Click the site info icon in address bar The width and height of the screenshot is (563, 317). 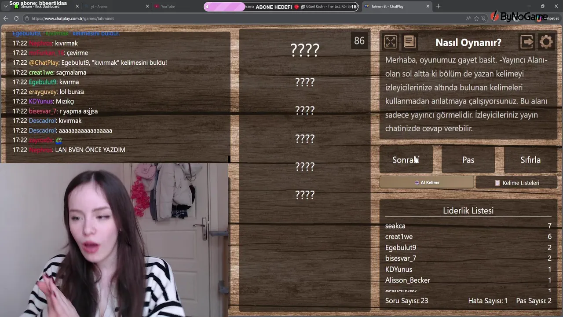[27, 18]
